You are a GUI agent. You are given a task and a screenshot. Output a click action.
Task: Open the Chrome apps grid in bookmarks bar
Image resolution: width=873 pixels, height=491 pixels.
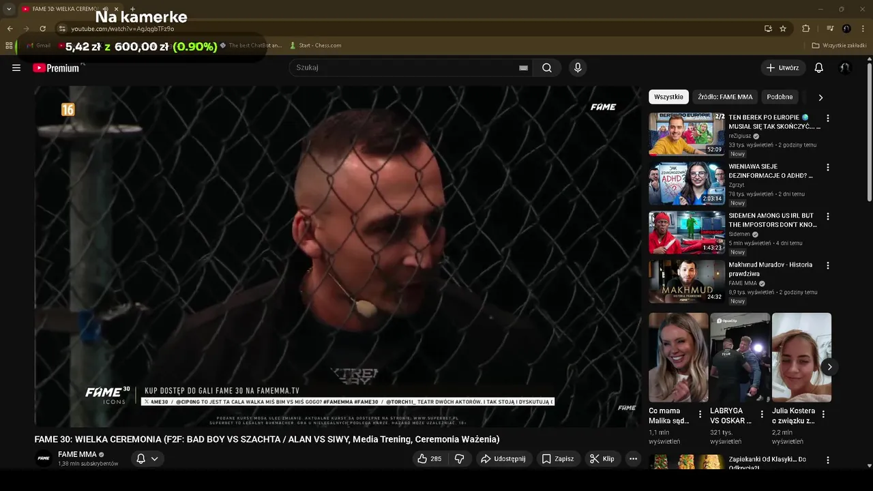point(9,46)
